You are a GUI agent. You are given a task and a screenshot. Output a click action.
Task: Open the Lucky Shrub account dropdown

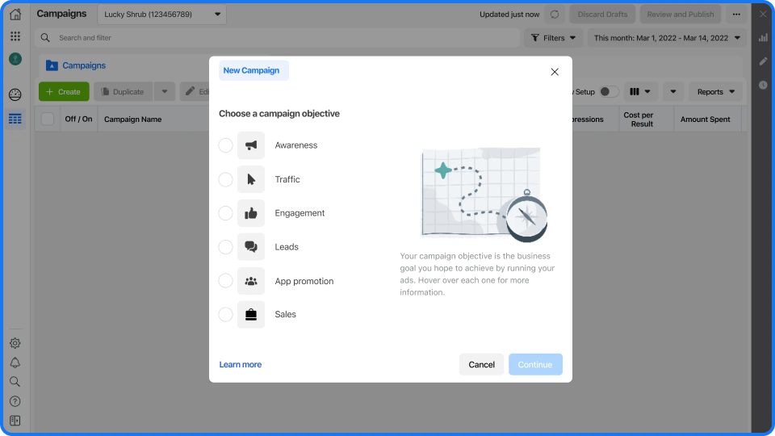tap(161, 15)
